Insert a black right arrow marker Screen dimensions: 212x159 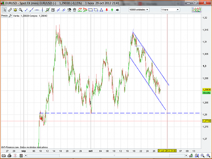117,10
